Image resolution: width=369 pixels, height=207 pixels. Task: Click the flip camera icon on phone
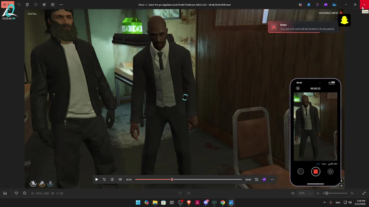coord(330,172)
